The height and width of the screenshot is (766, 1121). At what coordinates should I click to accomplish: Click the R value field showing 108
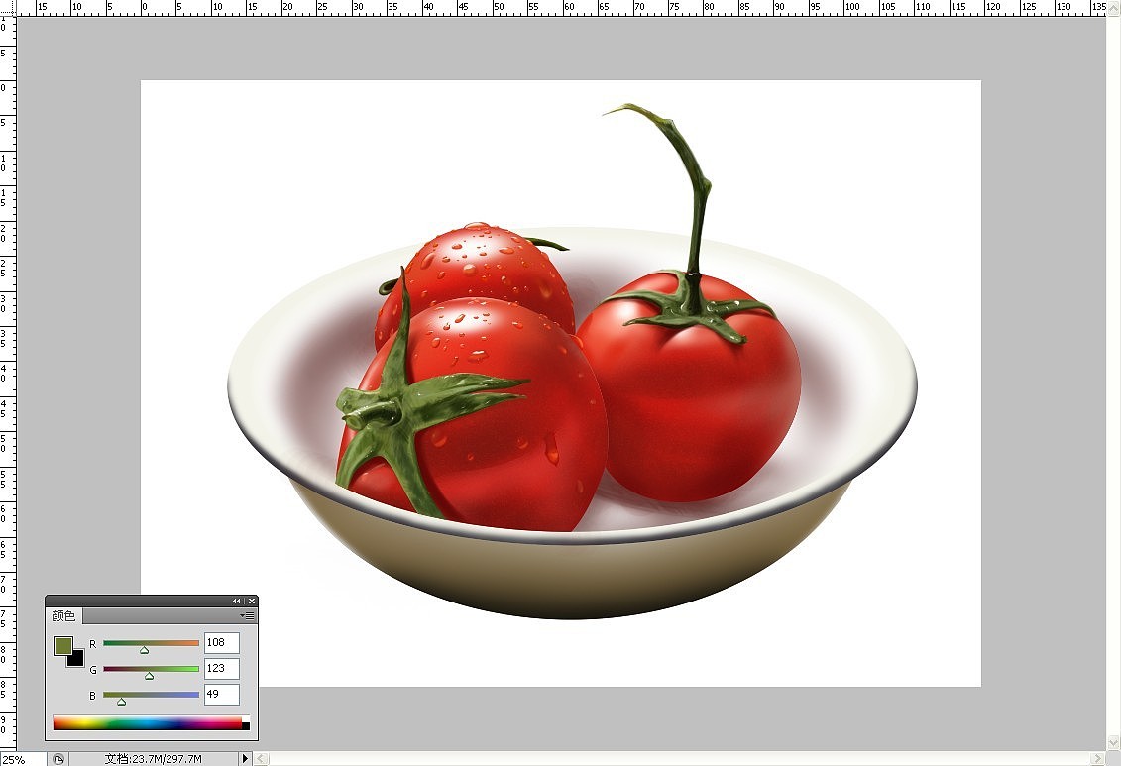[222, 642]
